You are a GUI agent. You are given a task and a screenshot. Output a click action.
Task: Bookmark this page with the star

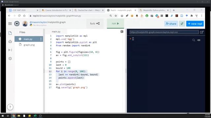point(116,16)
